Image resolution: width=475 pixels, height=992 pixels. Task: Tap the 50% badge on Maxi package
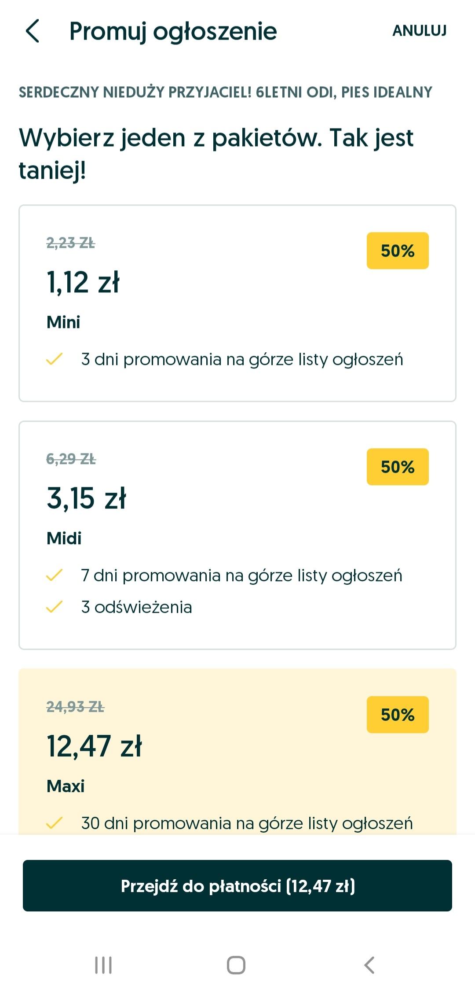tap(398, 715)
